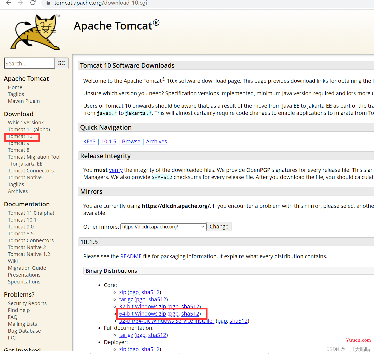Open Tomcat 10 download link
The width and height of the screenshot is (374, 354).
[20, 137]
